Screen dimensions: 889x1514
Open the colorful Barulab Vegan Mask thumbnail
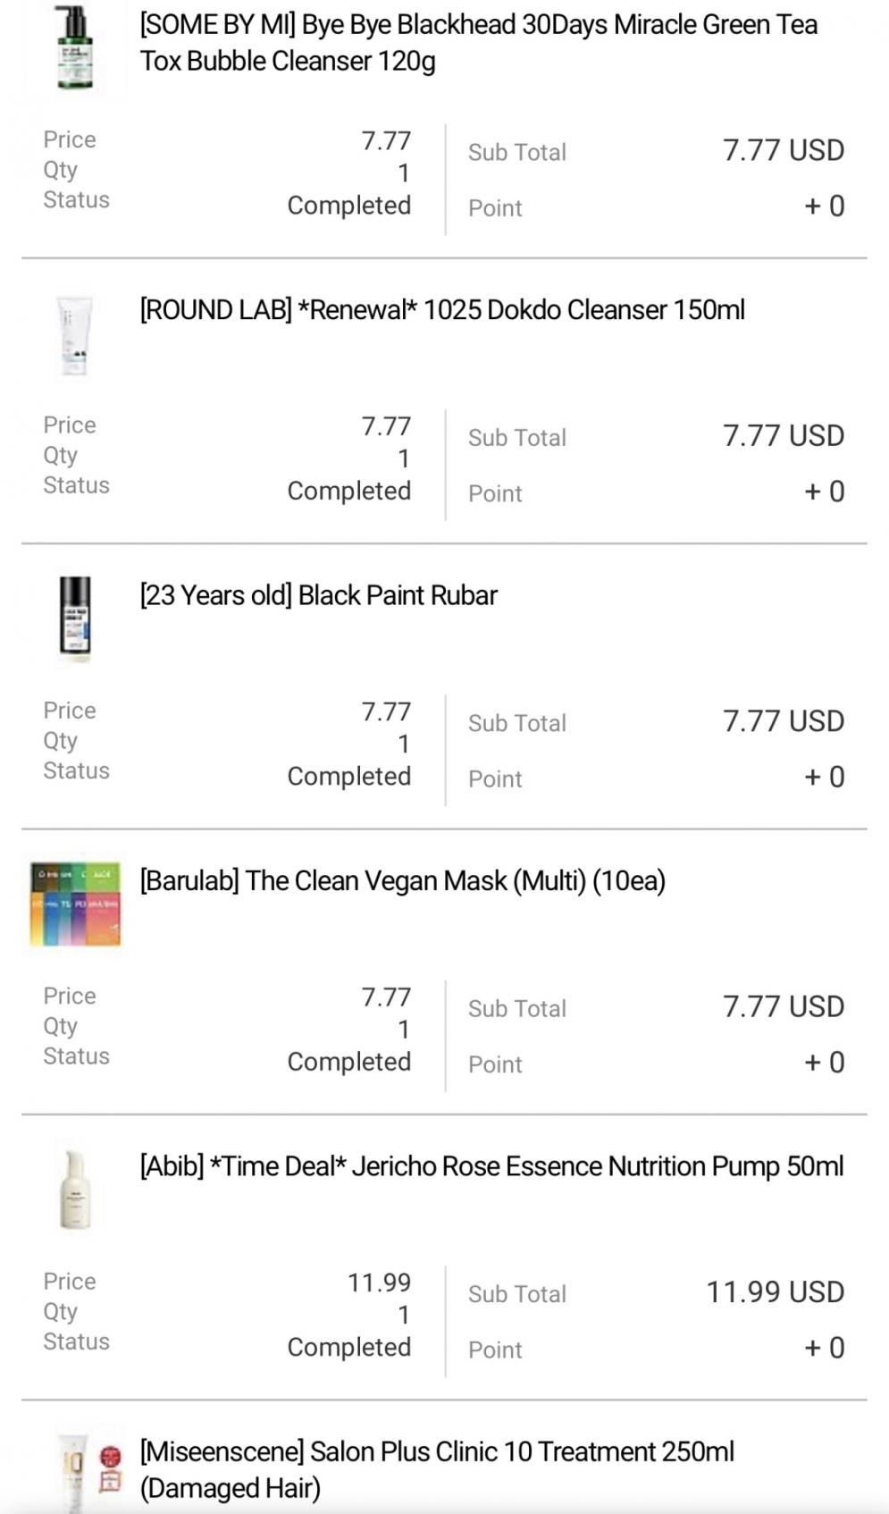(x=75, y=904)
